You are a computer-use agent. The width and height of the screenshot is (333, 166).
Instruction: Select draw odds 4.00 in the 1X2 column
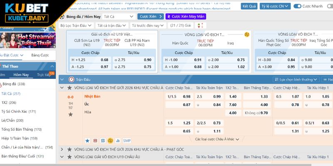(233, 113)
